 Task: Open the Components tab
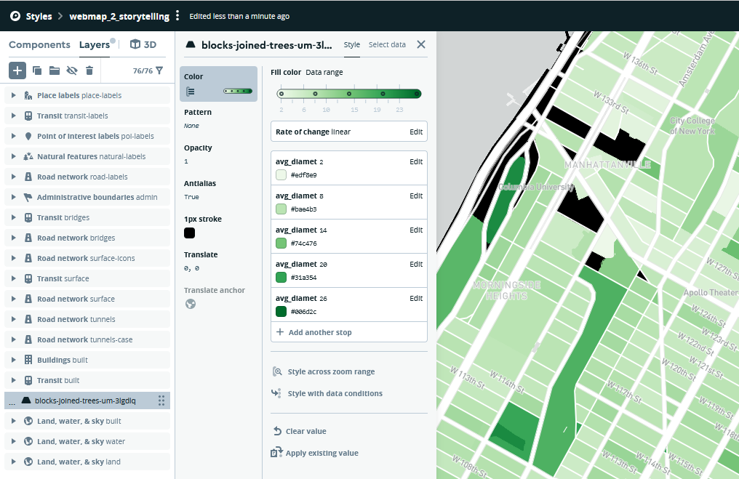39,44
